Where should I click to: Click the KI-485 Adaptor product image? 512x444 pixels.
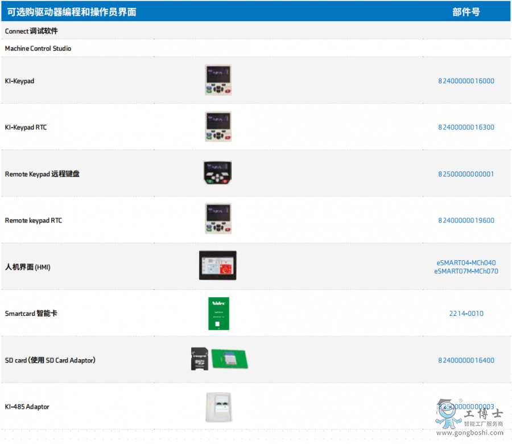click(x=218, y=407)
